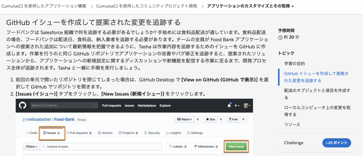
Task: Click the Challenge label
Action: coord(294,143)
